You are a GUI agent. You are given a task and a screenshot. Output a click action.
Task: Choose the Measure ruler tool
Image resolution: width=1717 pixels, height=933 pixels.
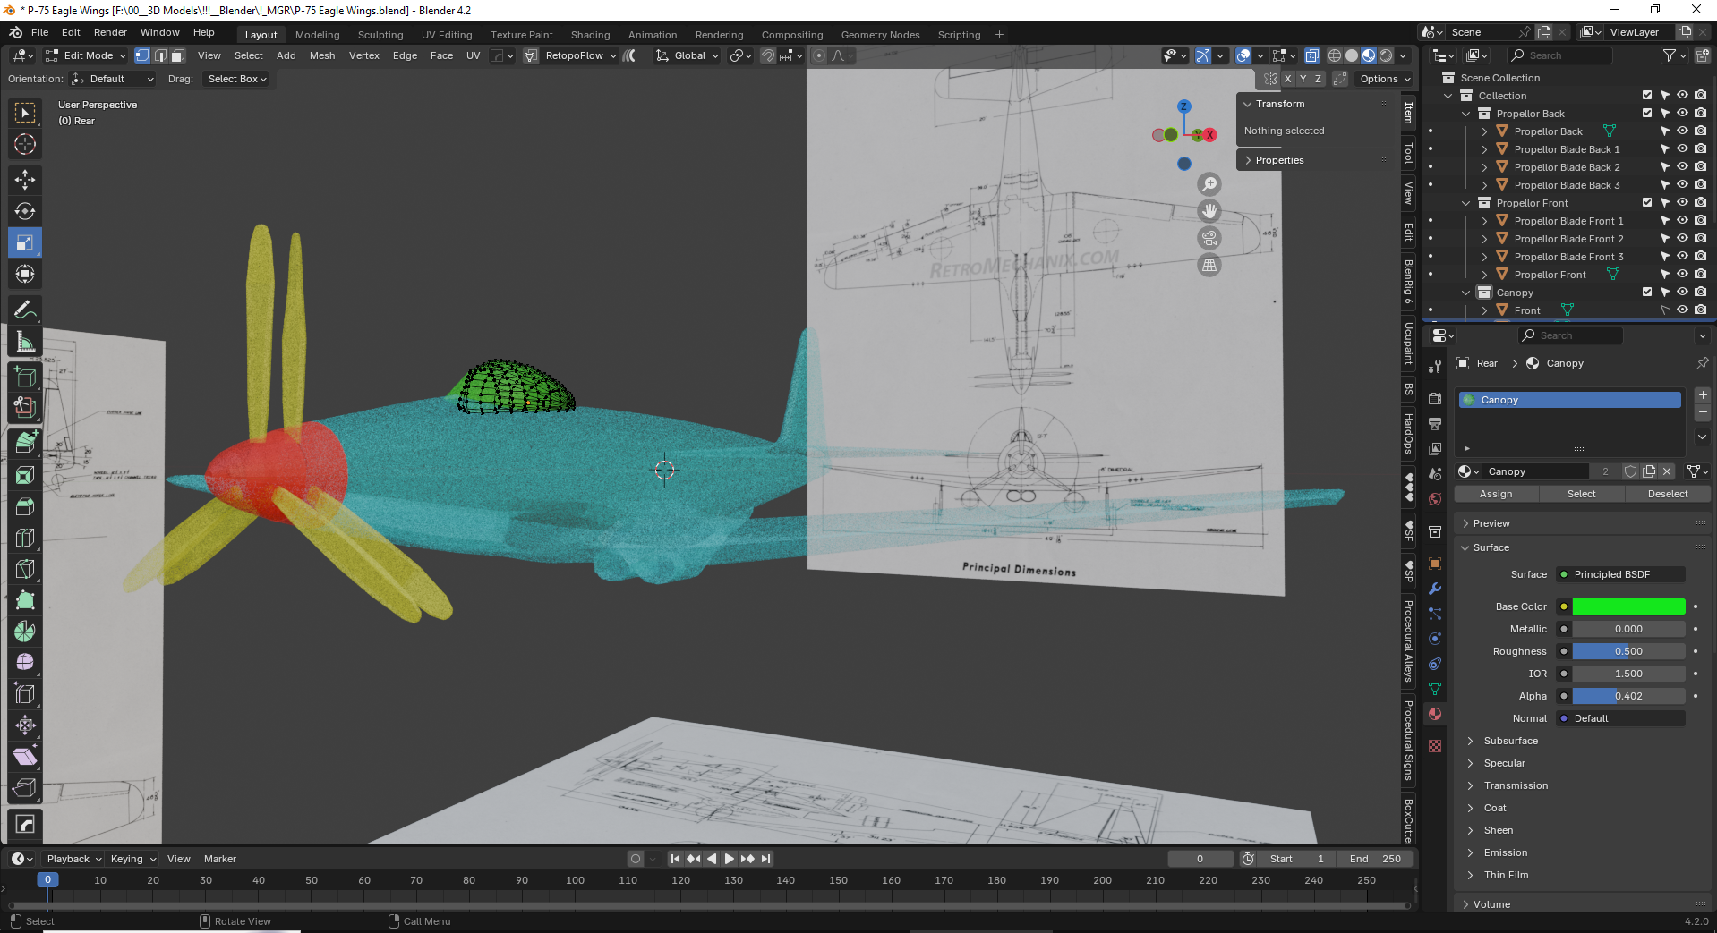pos(25,341)
